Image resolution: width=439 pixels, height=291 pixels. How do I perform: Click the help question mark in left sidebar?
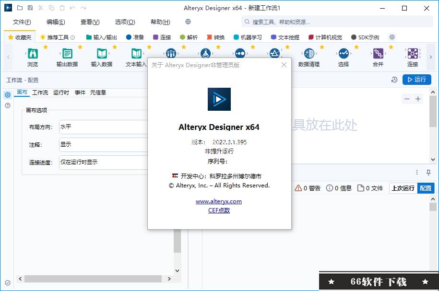click(8, 105)
